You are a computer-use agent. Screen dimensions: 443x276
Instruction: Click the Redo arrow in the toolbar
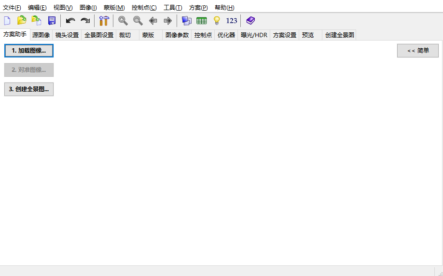click(x=85, y=20)
